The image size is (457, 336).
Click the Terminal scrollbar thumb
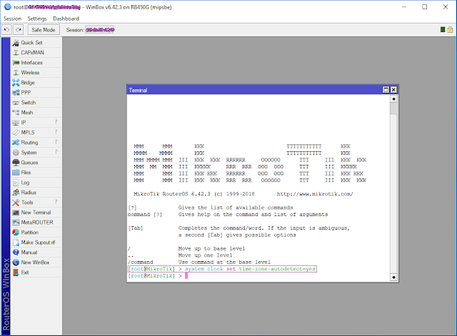tap(393, 108)
